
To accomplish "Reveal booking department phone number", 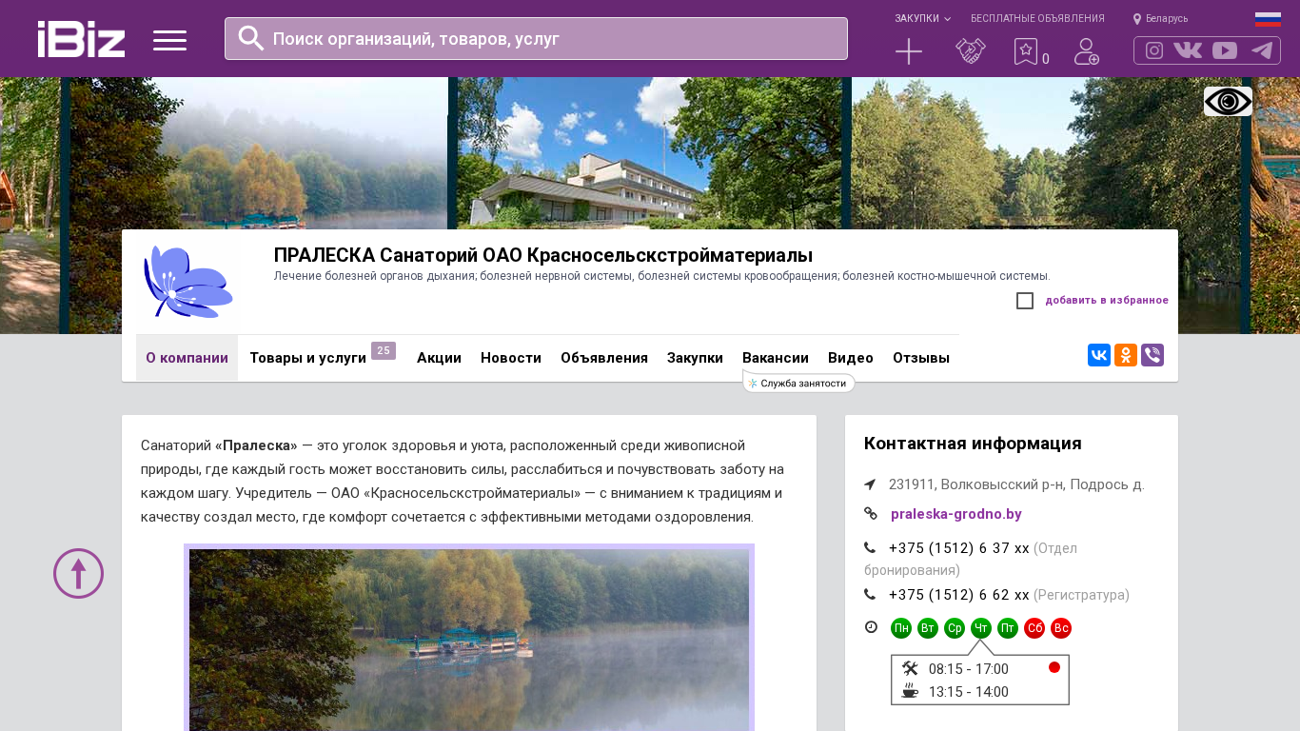I will 959,548.
